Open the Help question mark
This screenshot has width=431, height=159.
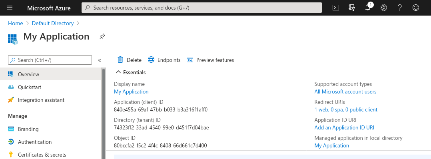point(400,8)
